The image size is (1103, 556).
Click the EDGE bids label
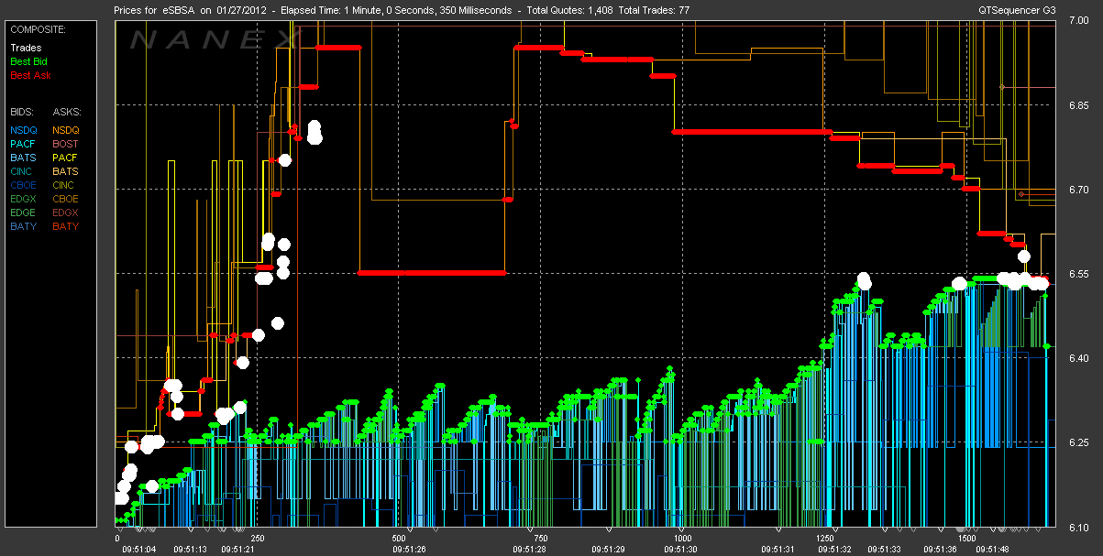[24, 212]
